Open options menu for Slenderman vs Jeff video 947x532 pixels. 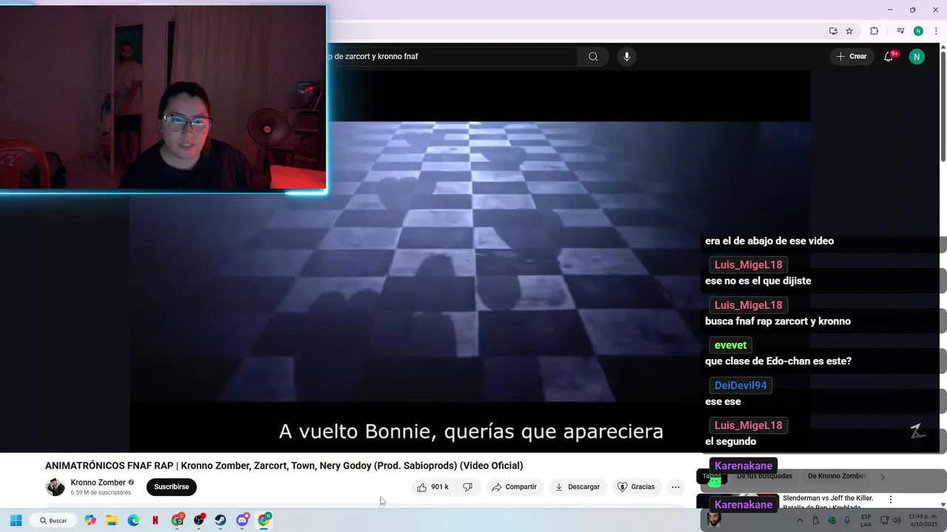click(891, 499)
